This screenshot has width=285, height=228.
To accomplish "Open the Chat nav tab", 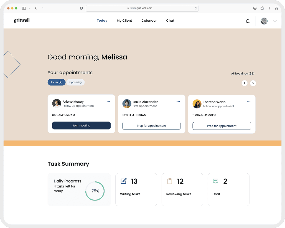I will click(x=170, y=21).
